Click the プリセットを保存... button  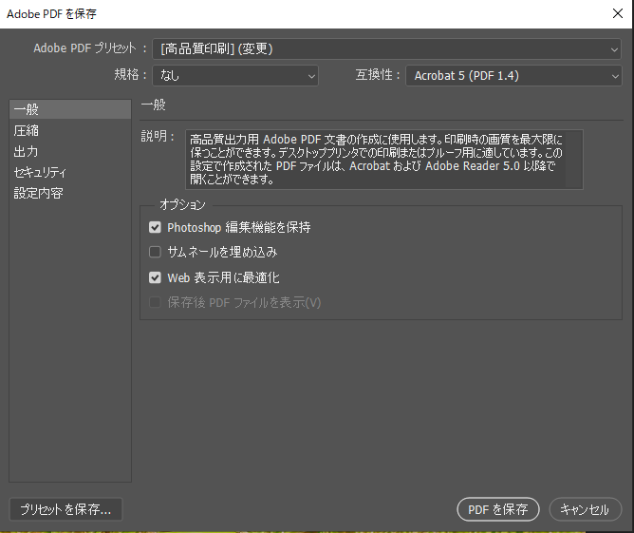(x=65, y=509)
